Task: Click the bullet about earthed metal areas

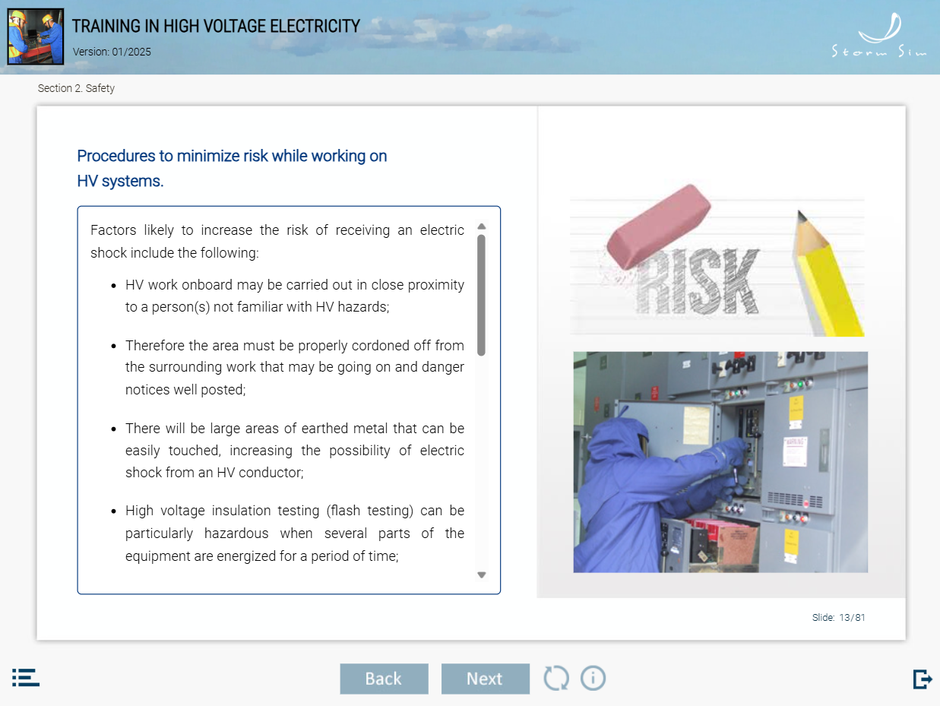Action: point(295,450)
